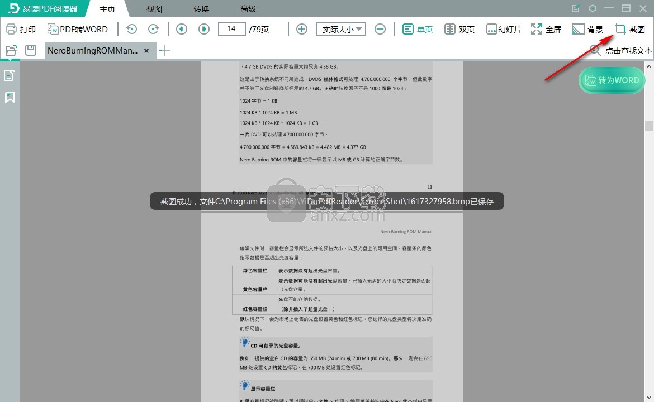The width and height of the screenshot is (654, 402).
Task: Open settings hexagon icon in title bar
Action: [x=593, y=8]
